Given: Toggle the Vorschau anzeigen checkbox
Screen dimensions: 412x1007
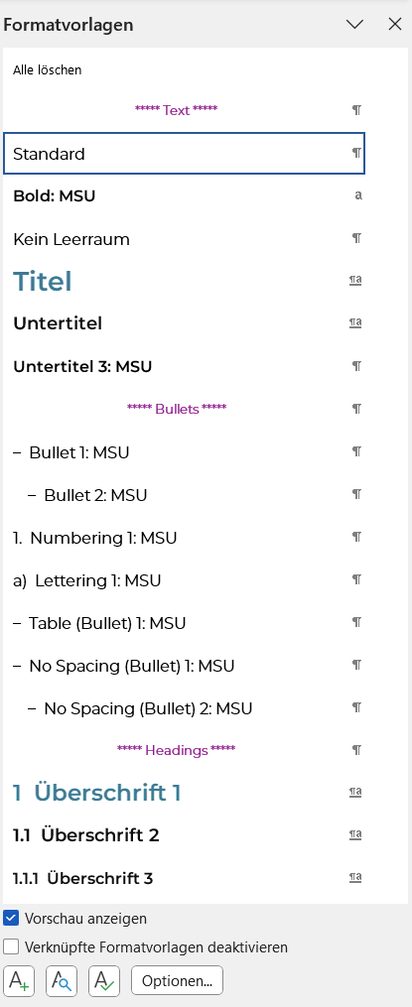Looking at the screenshot, I should point(11,918).
